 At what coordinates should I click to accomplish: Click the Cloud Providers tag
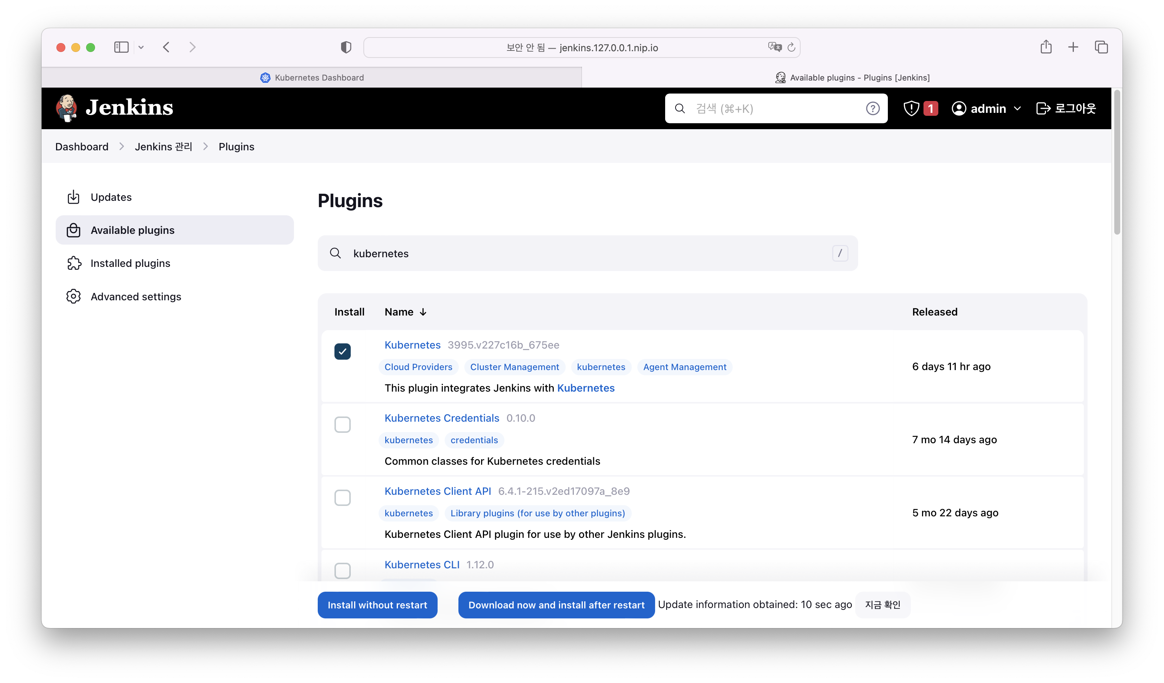pyautogui.click(x=418, y=367)
